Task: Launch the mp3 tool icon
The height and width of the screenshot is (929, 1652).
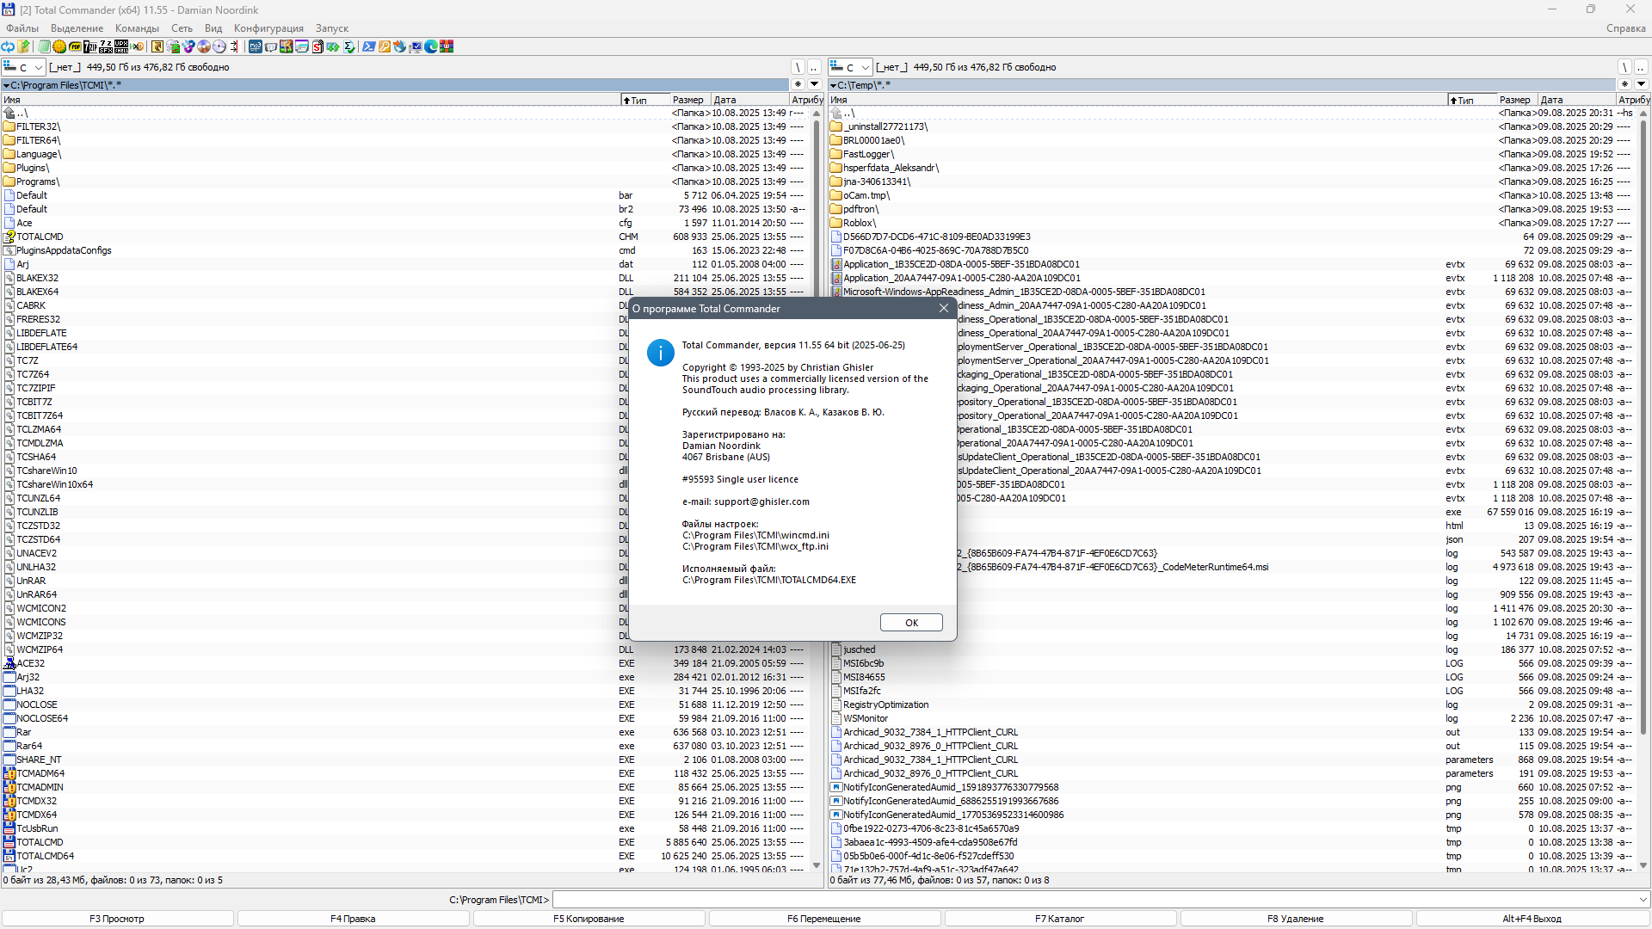Action: coord(256,46)
